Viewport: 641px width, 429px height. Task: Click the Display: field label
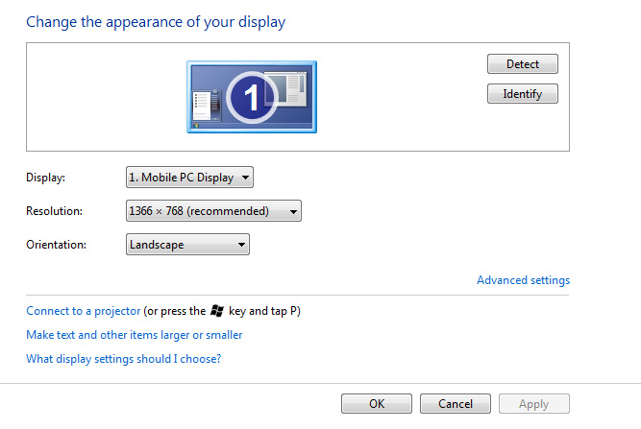point(46,178)
